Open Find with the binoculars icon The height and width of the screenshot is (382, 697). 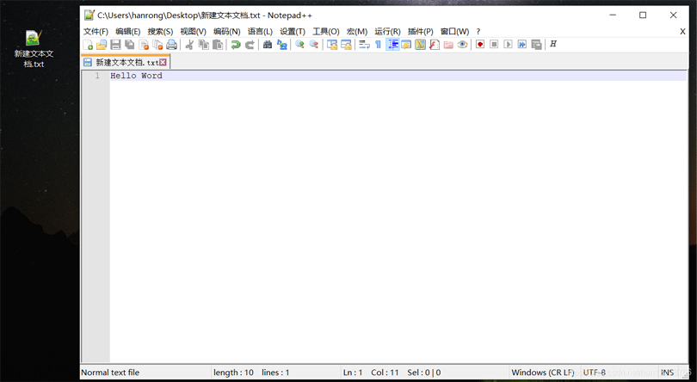click(x=268, y=45)
